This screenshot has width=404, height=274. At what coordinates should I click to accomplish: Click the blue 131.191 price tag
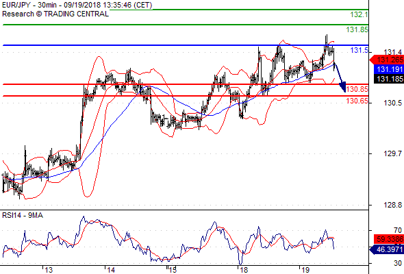[x=388, y=69]
